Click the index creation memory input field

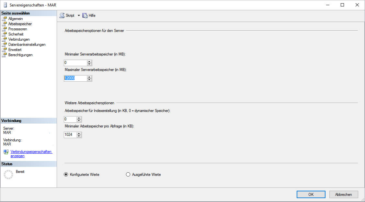pyautogui.click(x=70, y=119)
